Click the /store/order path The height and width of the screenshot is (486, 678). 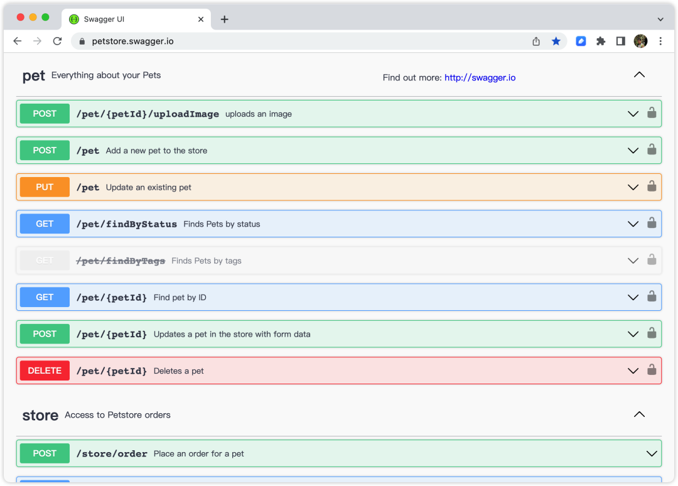(112, 453)
